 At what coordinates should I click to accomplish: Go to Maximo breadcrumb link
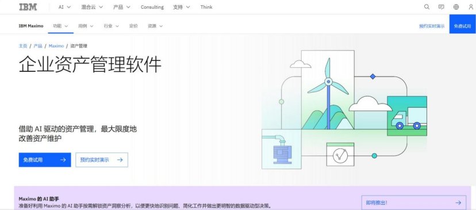pyautogui.click(x=56, y=46)
